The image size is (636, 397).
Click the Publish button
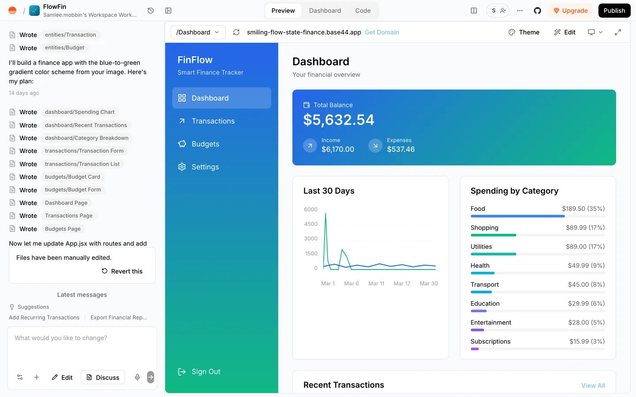pos(614,11)
